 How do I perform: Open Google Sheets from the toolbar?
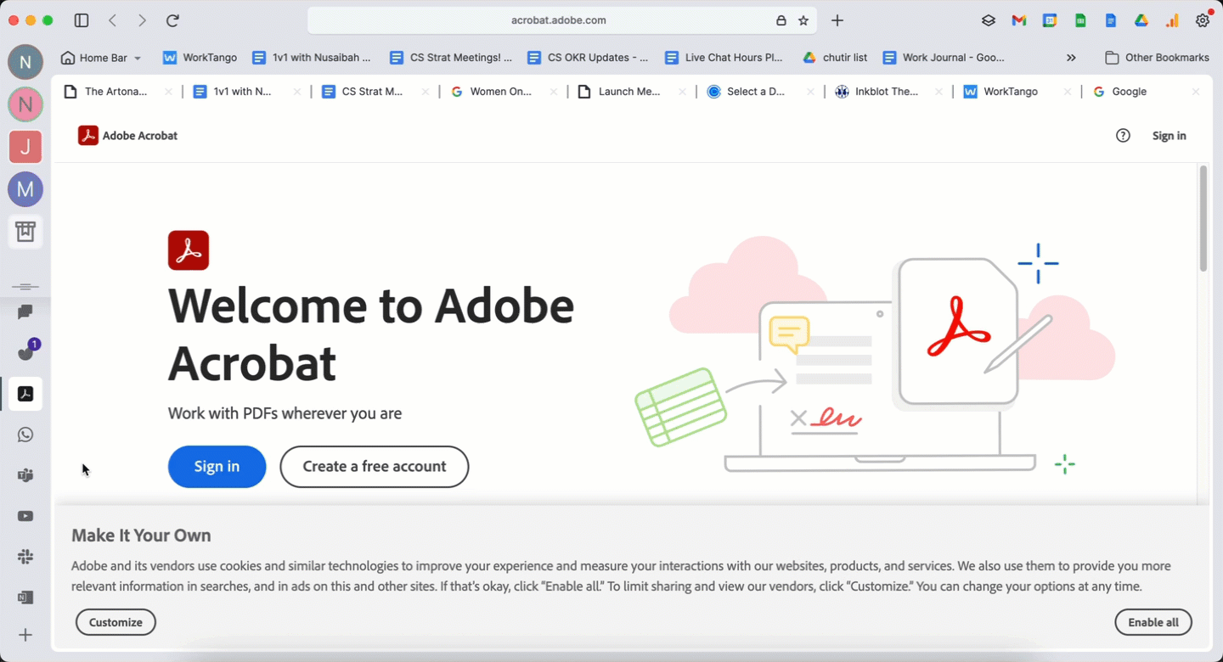[1080, 20]
